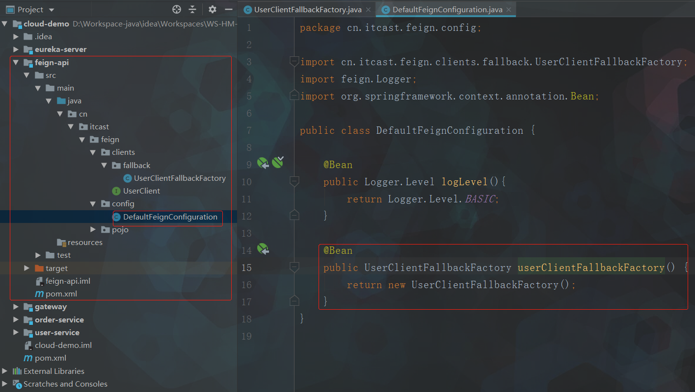The image size is (695, 392).
Task: Click the External Libraries bar-chart icon
Action: pyautogui.click(x=17, y=371)
